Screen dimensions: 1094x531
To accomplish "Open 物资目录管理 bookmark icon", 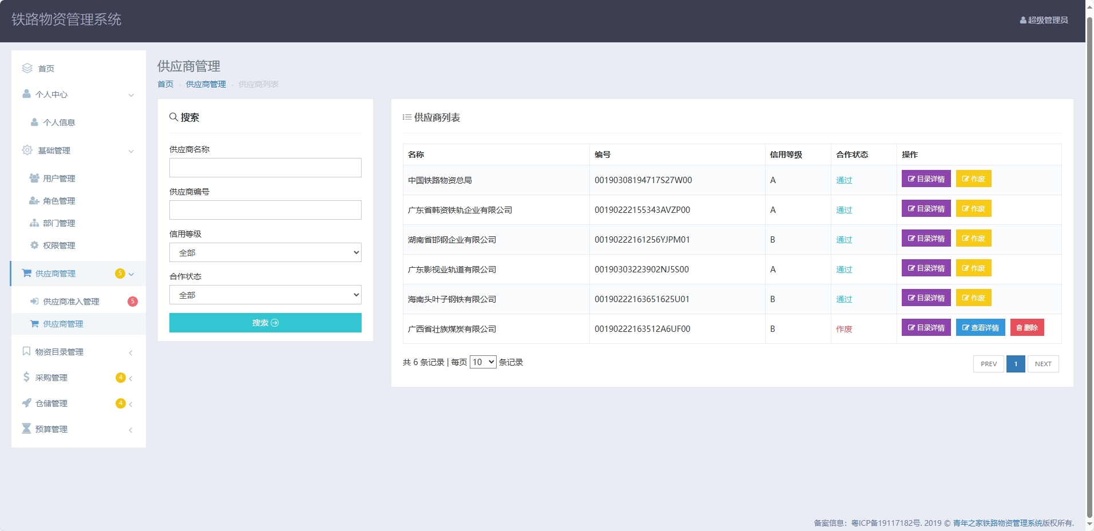I will point(26,351).
